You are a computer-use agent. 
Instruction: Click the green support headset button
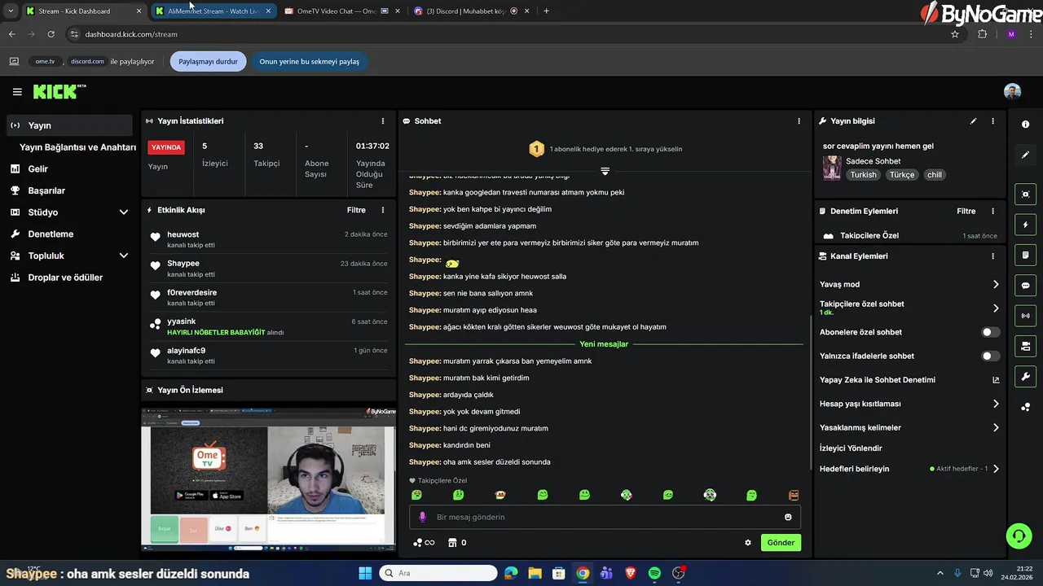click(1019, 536)
